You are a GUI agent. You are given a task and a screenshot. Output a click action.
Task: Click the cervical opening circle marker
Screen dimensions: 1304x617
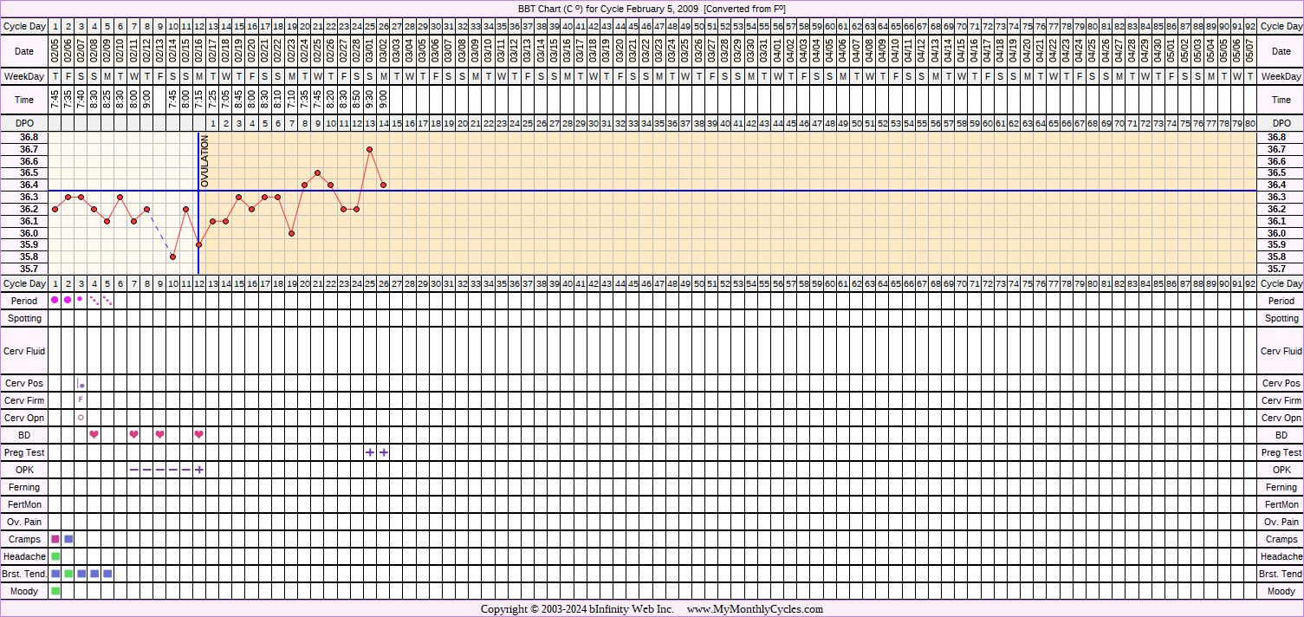click(x=81, y=418)
